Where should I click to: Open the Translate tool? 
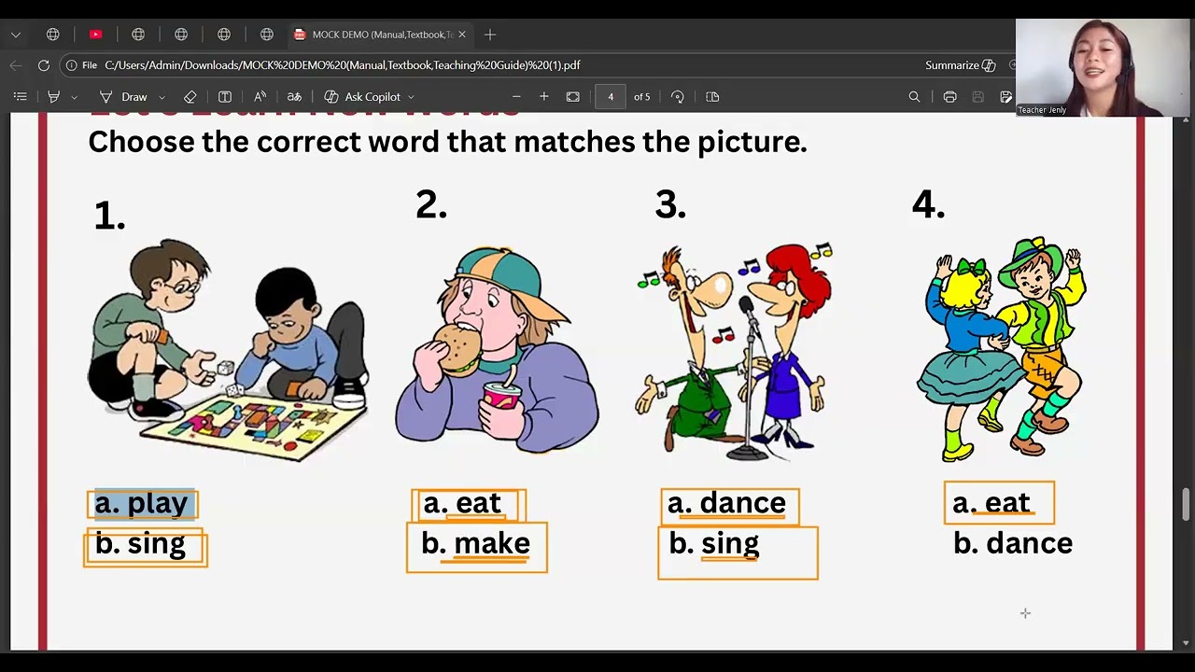pos(294,97)
